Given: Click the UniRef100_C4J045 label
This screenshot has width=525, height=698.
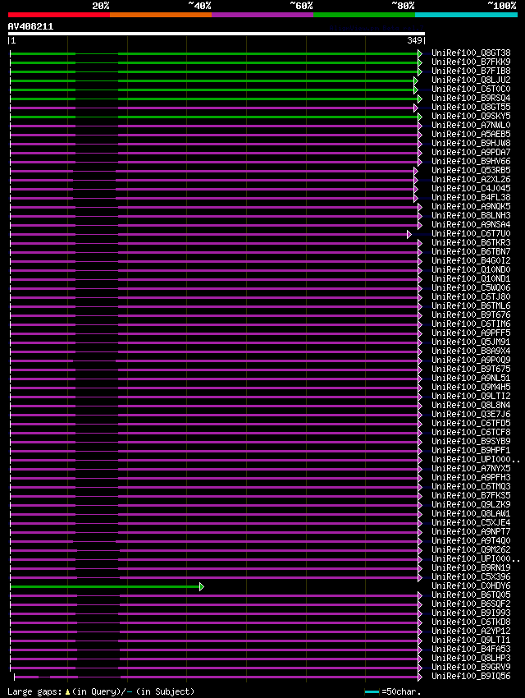Looking at the screenshot, I should 471,188.
